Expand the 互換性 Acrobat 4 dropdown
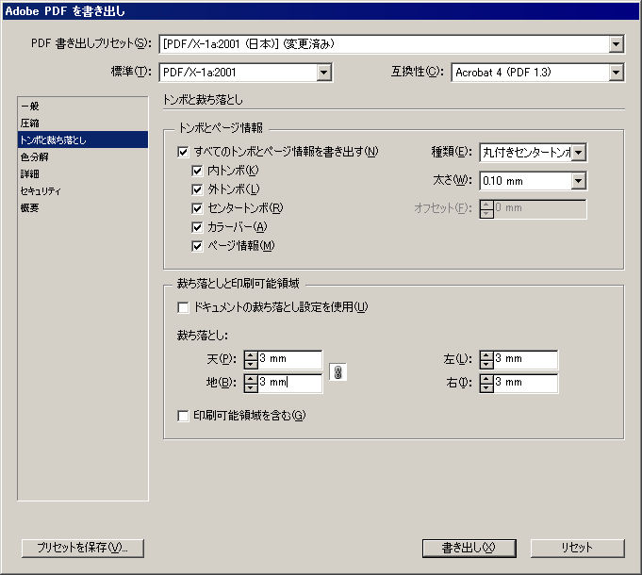Screen dimensions: 642x575 click(616, 72)
